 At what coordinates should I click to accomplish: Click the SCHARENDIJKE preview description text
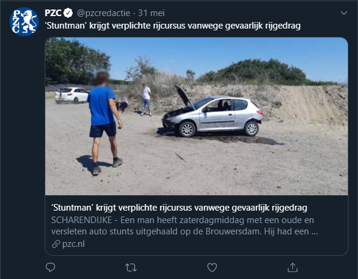184,225
